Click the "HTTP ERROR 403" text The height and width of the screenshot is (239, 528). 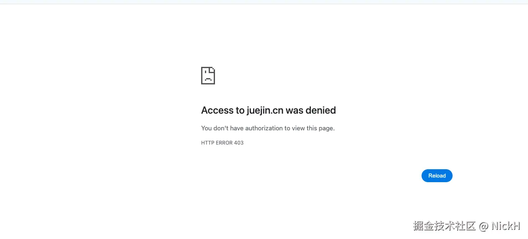pyautogui.click(x=222, y=143)
